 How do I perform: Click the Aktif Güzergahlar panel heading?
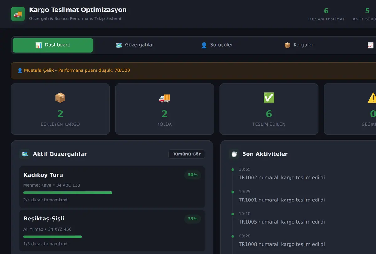pyautogui.click(x=60, y=154)
